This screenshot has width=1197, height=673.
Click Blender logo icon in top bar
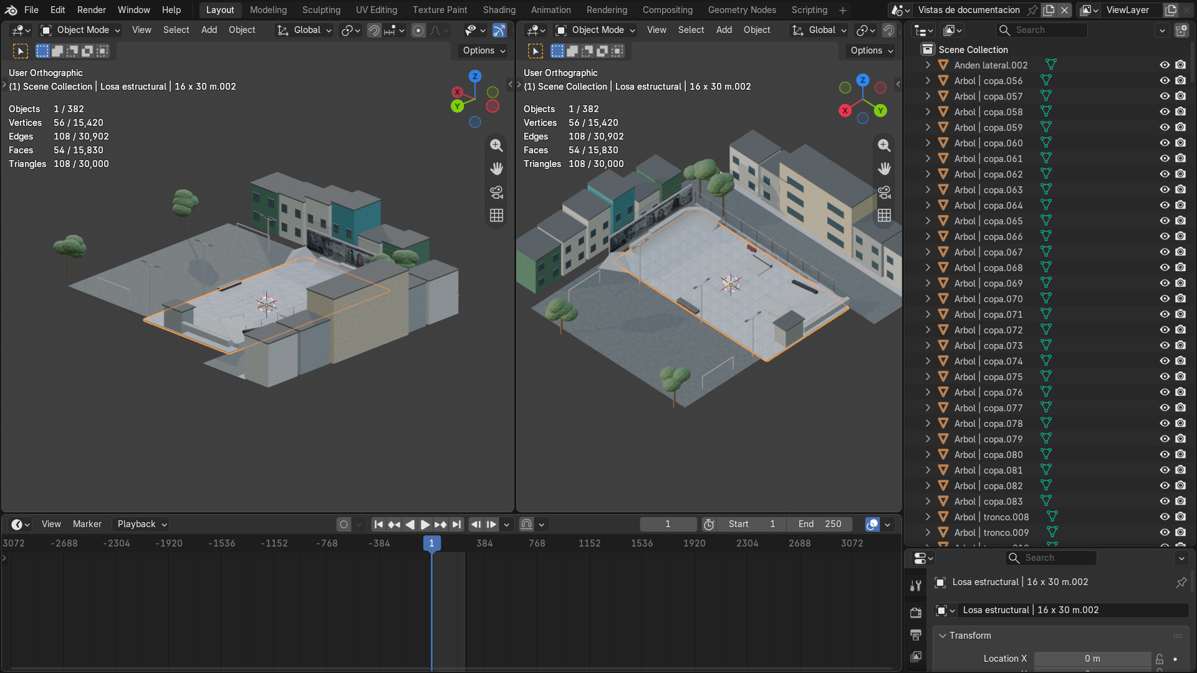point(11,10)
